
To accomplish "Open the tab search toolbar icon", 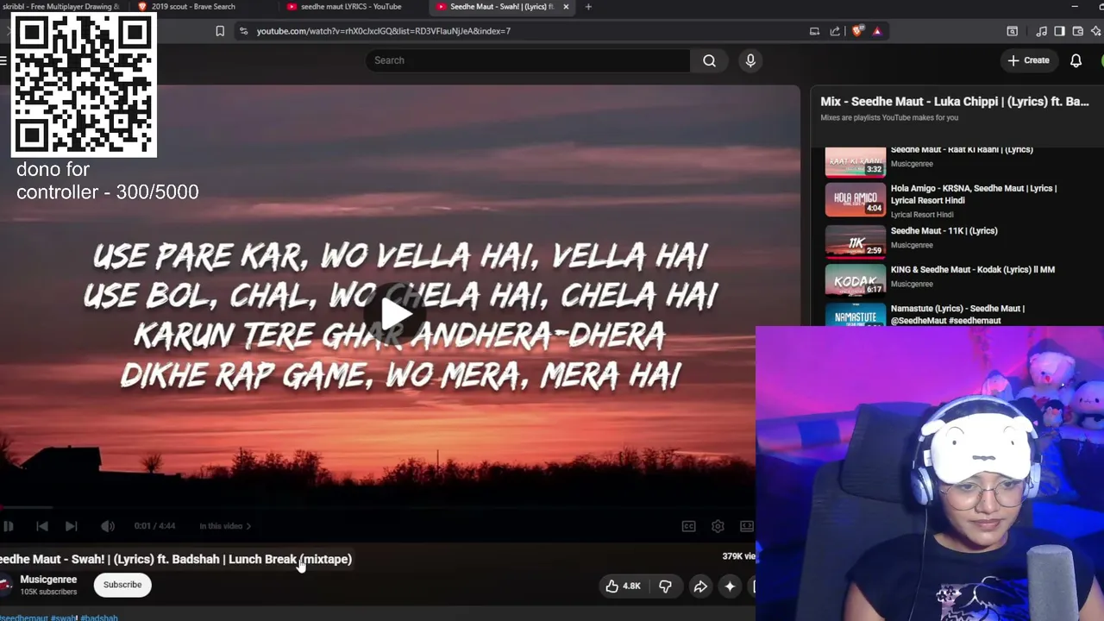I will [x=1013, y=31].
